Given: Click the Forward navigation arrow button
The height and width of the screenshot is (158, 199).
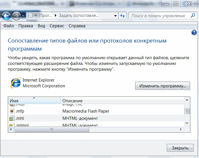Looking at the screenshot, I should 16,16.
